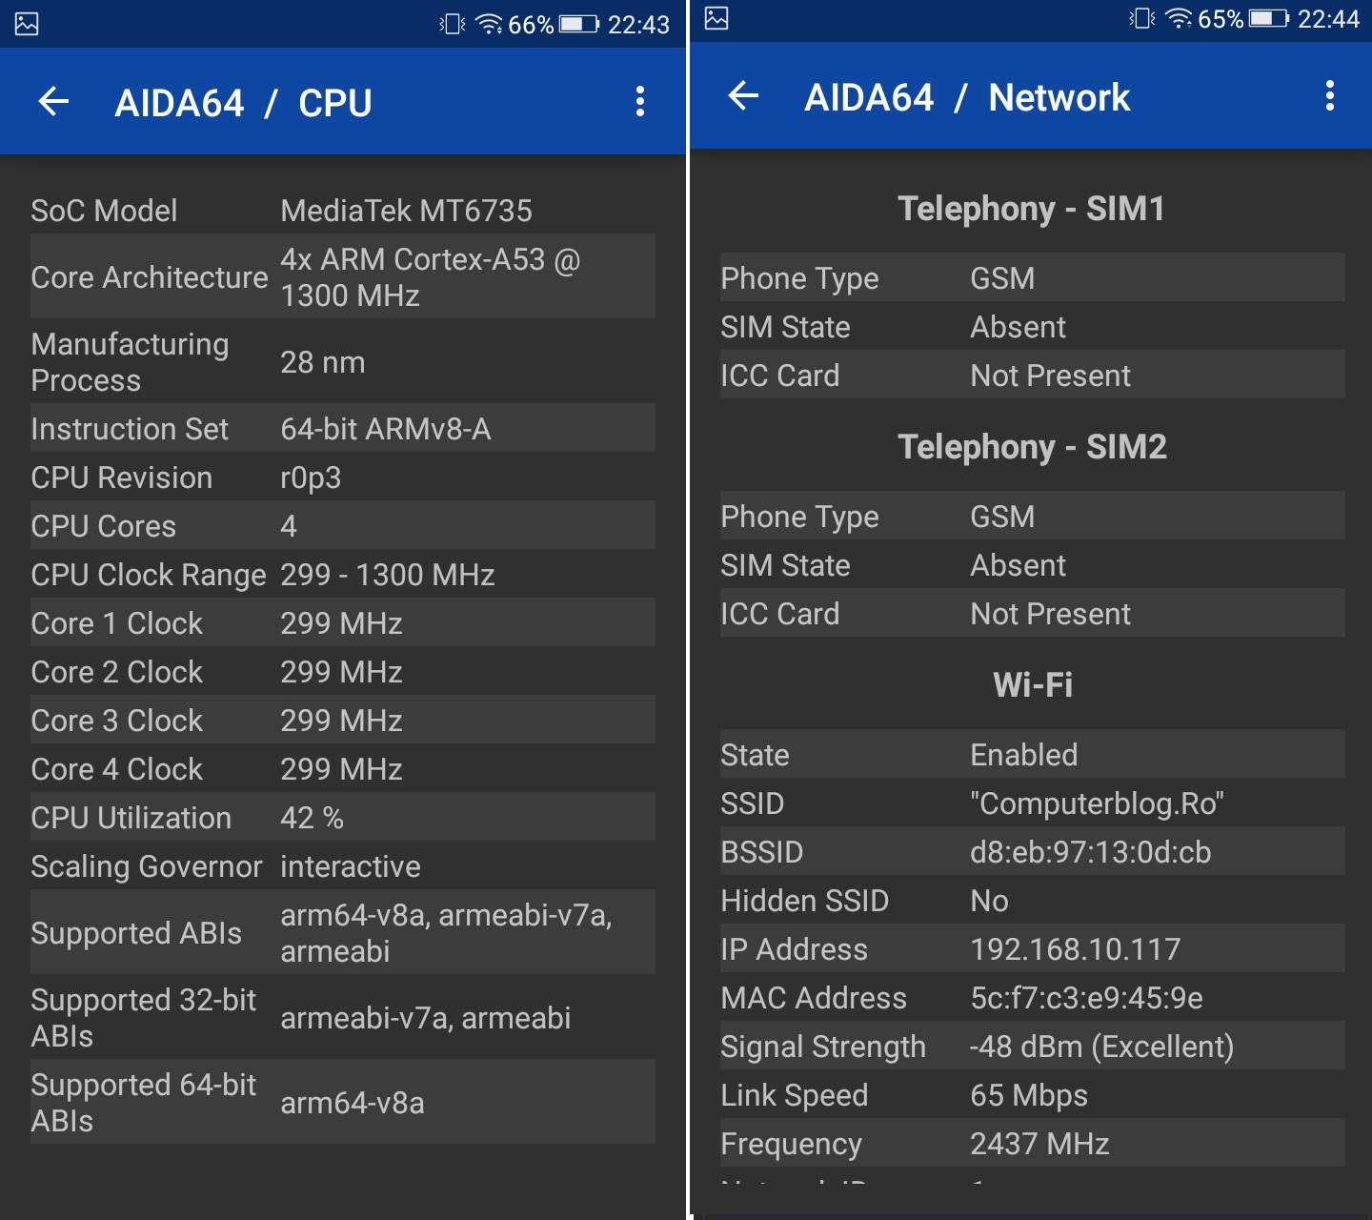Select the SSID Computerblog.Ro row
This screenshot has width=1372, height=1220.
pos(1032,803)
